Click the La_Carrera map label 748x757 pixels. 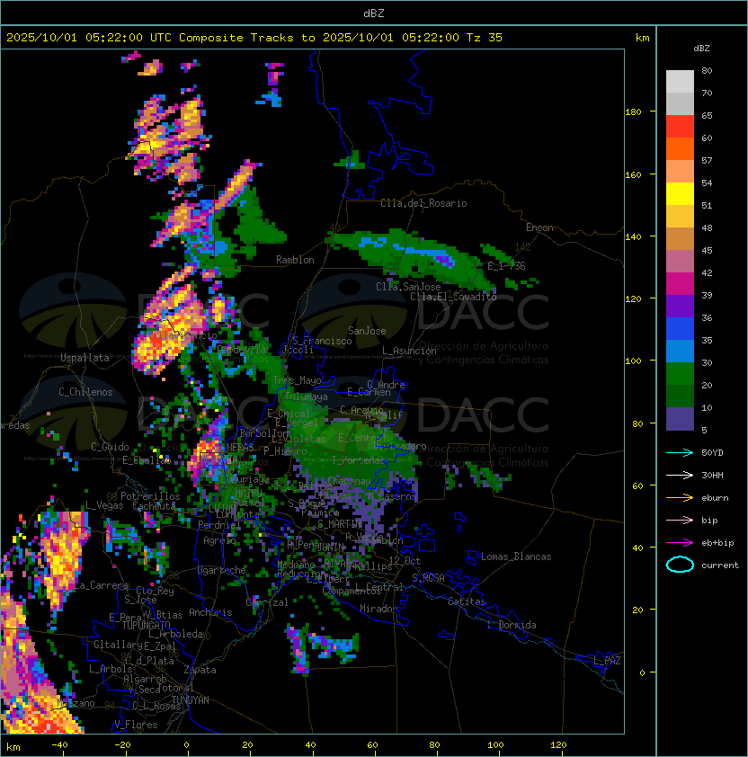[x=102, y=585]
